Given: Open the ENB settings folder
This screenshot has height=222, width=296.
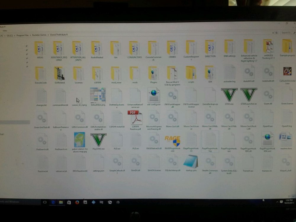Looking at the screenshot, I should click(x=229, y=48).
